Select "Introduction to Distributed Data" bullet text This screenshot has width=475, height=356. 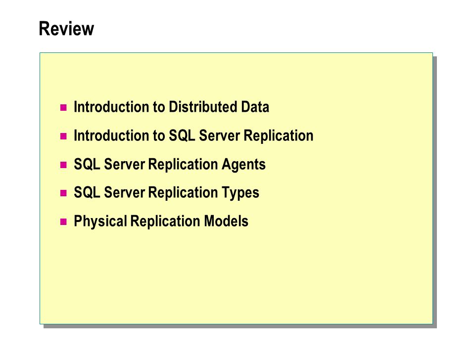(x=172, y=107)
